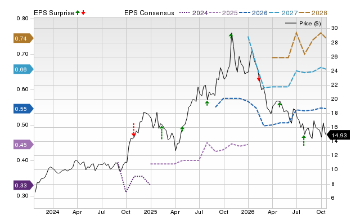Click the 0.80 left axis label
Viewport: 360px width, 215px height.
pos(22,19)
